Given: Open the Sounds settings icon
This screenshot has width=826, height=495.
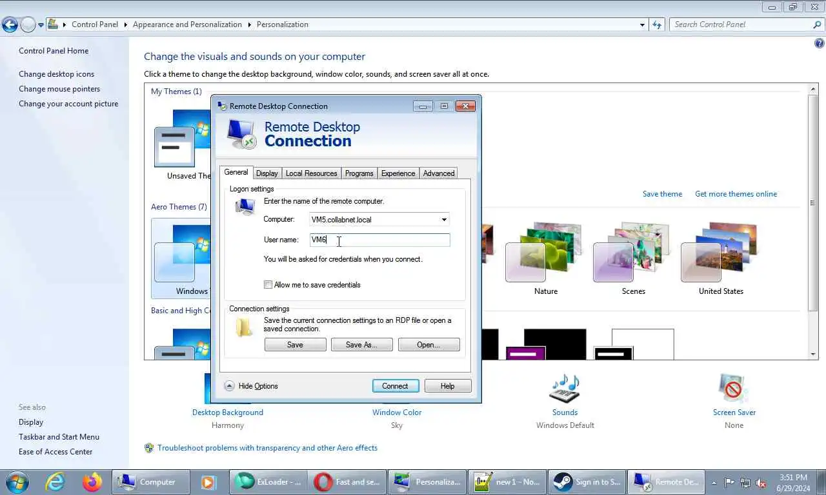Looking at the screenshot, I should click(565, 388).
